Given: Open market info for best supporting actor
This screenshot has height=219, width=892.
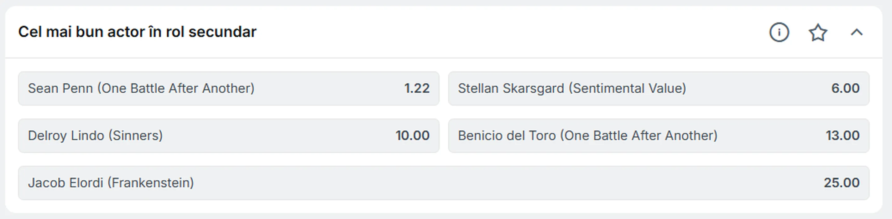Looking at the screenshot, I should (x=779, y=33).
